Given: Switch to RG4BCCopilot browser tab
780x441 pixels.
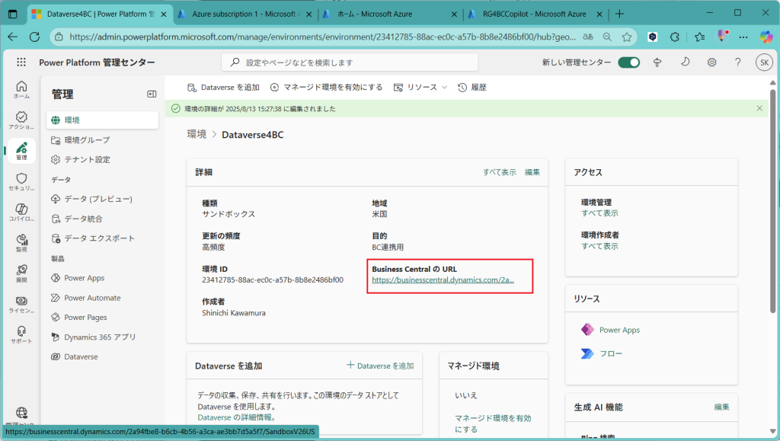Looking at the screenshot, I should (x=535, y=14).
